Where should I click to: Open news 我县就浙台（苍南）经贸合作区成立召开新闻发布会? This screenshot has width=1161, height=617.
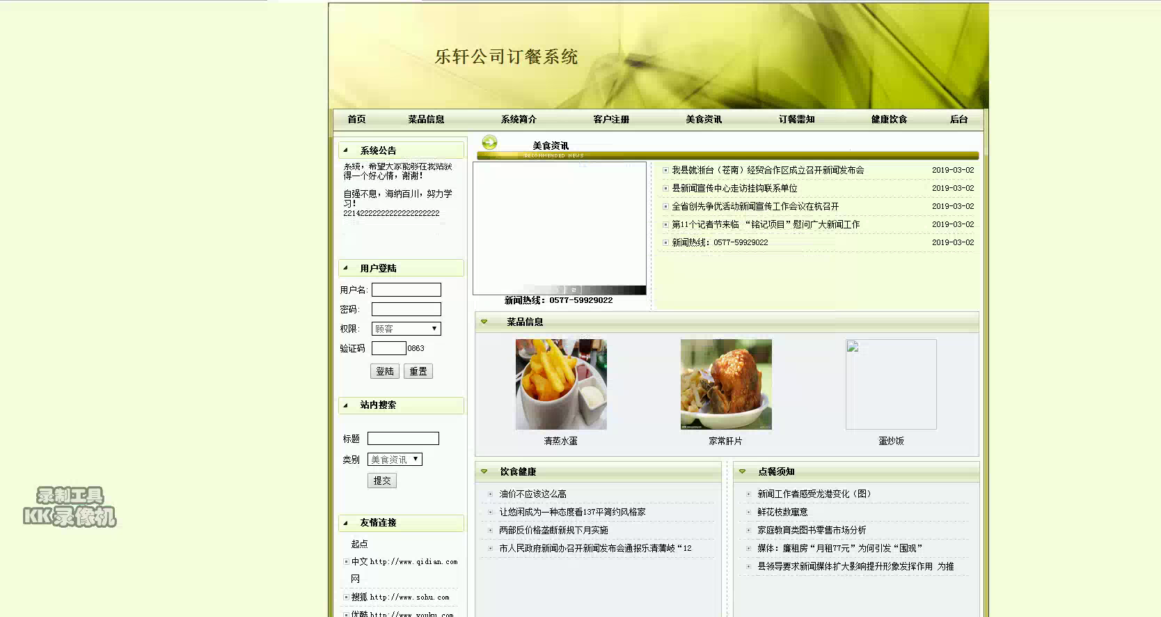click(x=768, y=170)
